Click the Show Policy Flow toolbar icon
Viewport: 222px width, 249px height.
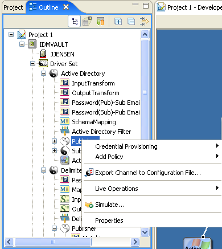100,21
